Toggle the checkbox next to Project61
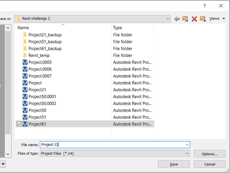230x173 pixels. (x=19, y=124)
